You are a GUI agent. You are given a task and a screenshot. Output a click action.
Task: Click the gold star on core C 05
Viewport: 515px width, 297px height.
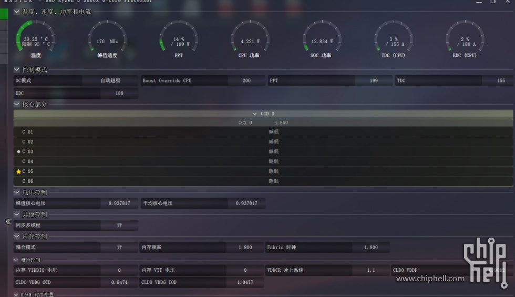18,171
